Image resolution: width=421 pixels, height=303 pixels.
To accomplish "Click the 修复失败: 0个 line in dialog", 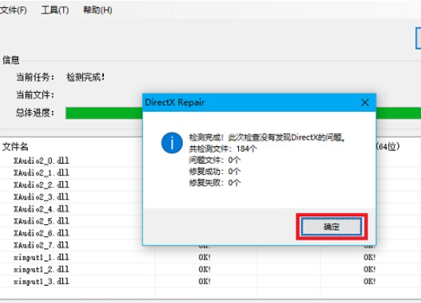I will pos(214,183).
